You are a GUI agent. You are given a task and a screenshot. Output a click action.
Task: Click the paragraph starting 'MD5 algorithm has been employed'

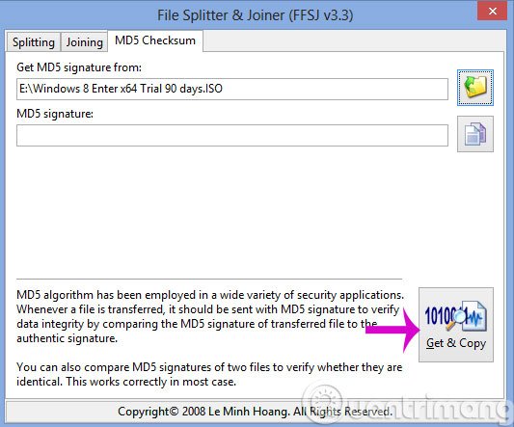(210, 316)
